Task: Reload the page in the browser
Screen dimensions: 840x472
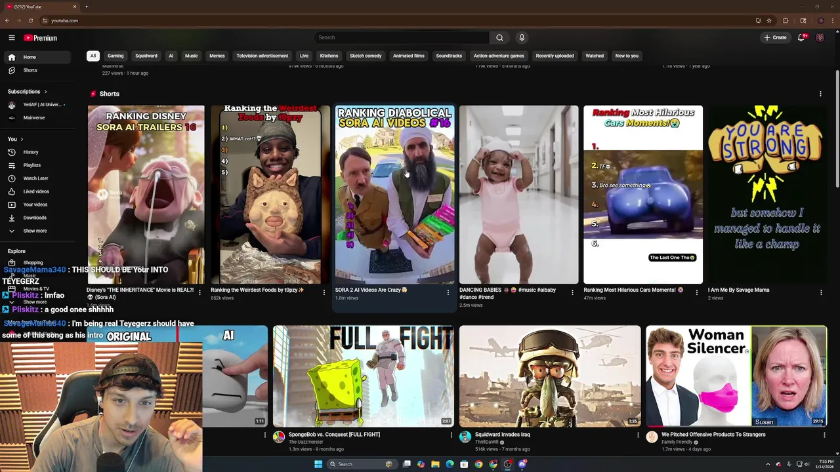Action: (30, 20)
